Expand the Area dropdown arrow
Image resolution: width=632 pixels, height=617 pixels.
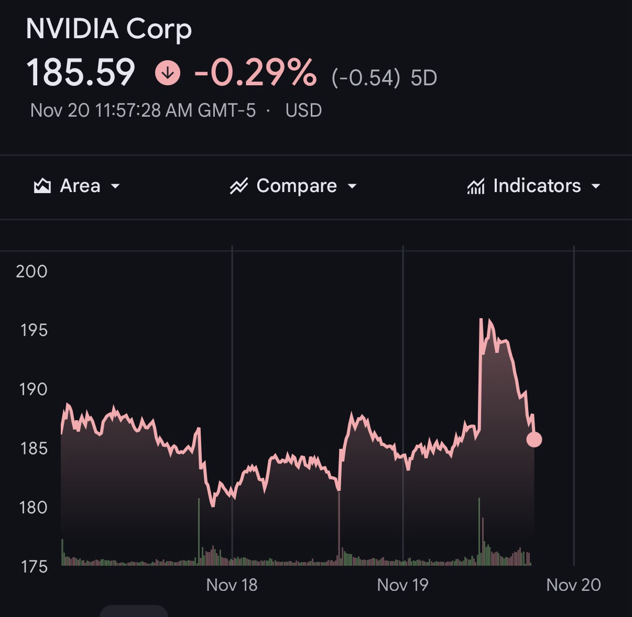tap(116, 186)
